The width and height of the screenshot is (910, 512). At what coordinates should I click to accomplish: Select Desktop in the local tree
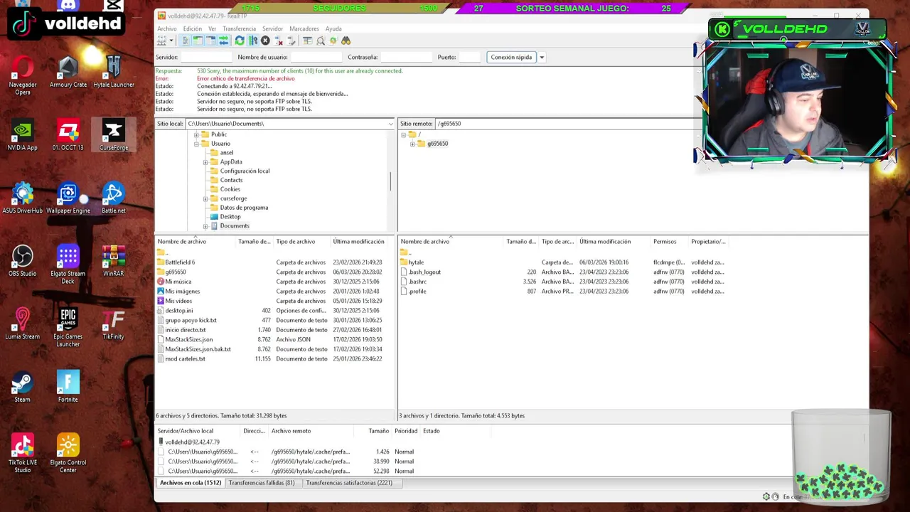(230, 217)
